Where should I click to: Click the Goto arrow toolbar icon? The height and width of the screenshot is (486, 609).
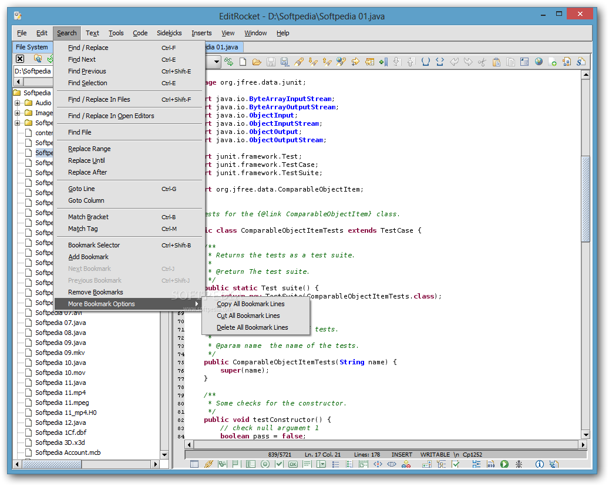point(355,62)
